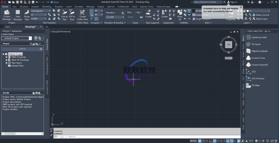Switch to the Isos ribbon tab

[14, 7]
